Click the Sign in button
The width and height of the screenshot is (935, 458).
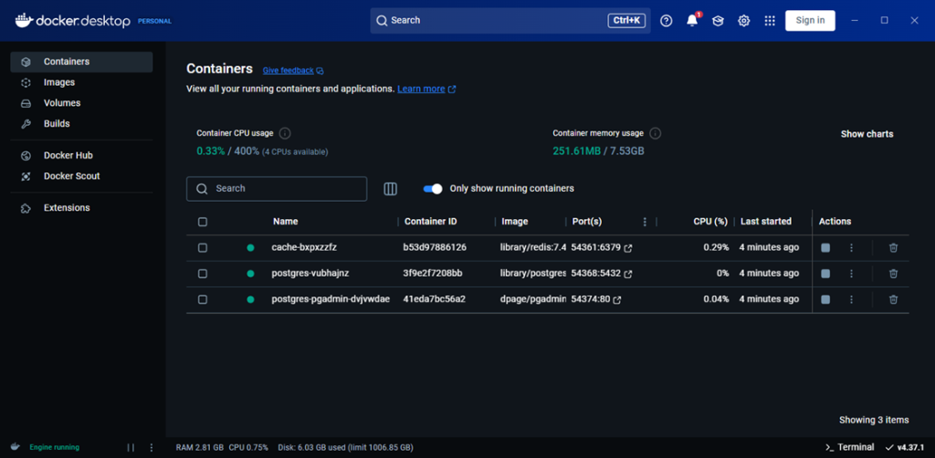pyautogui.click(x=810, y=20)
